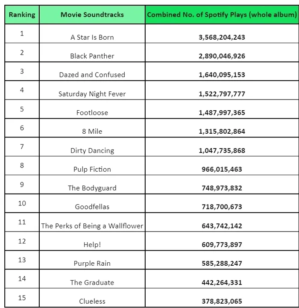299x308 pixels.
Task: Select The Perks of Being a Wallflower cell
Action: pos(92,226)
